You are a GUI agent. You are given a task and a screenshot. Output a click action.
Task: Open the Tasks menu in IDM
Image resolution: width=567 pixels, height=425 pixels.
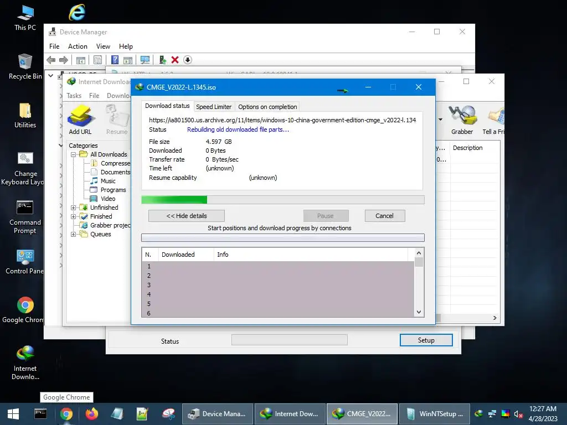pos(74,95)
